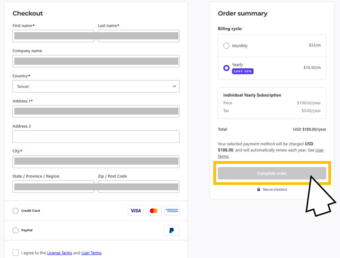Click the Secure checkout lock icon
The height and width of the screenshot is (258, 340).
(x=258, y=189)
